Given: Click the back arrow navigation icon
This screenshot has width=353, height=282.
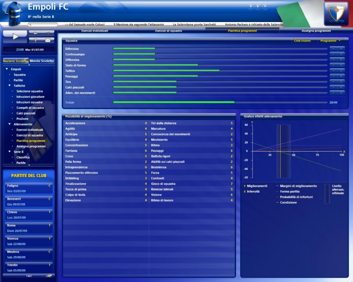Looking at the screenshot, I should coord(35,33).
